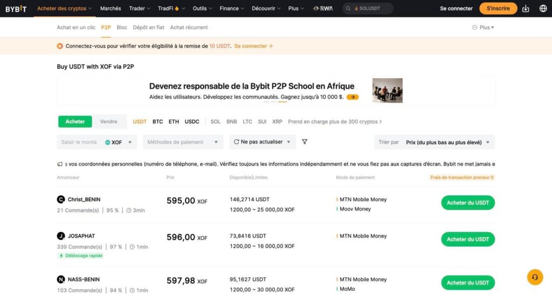This screenshot has height=294, width=552.
Task: Open the language globe icon
Action: point(543,9)
